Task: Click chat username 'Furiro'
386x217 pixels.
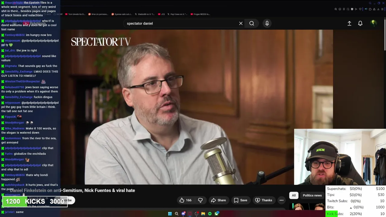Action: (x=9, y=154)
